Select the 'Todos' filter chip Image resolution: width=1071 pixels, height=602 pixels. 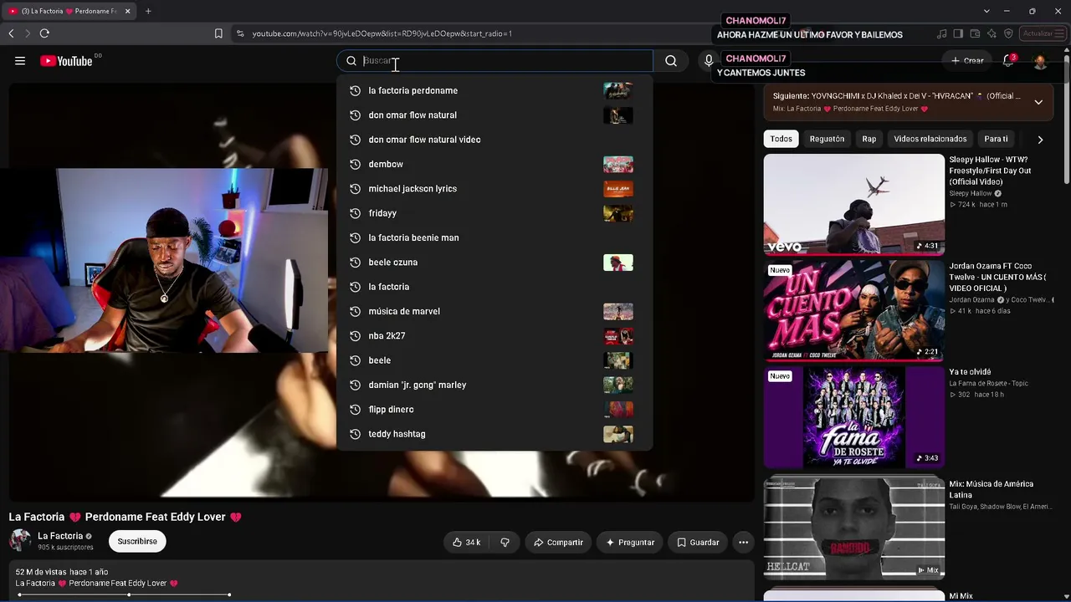(x=781, y=139)
